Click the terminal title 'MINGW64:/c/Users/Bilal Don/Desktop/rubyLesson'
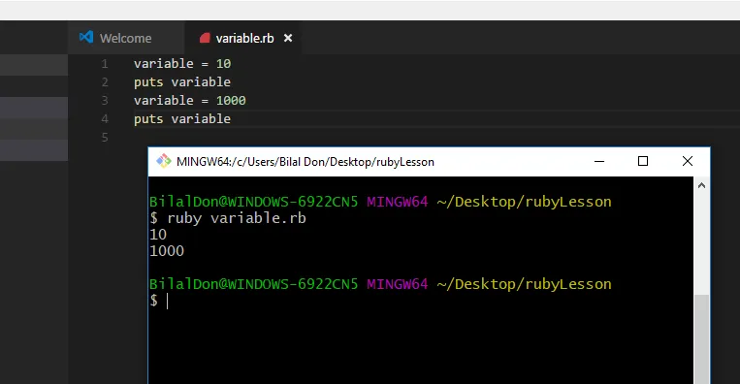The height and width of the screenshot is (384, 740). [x=306, y=162]
